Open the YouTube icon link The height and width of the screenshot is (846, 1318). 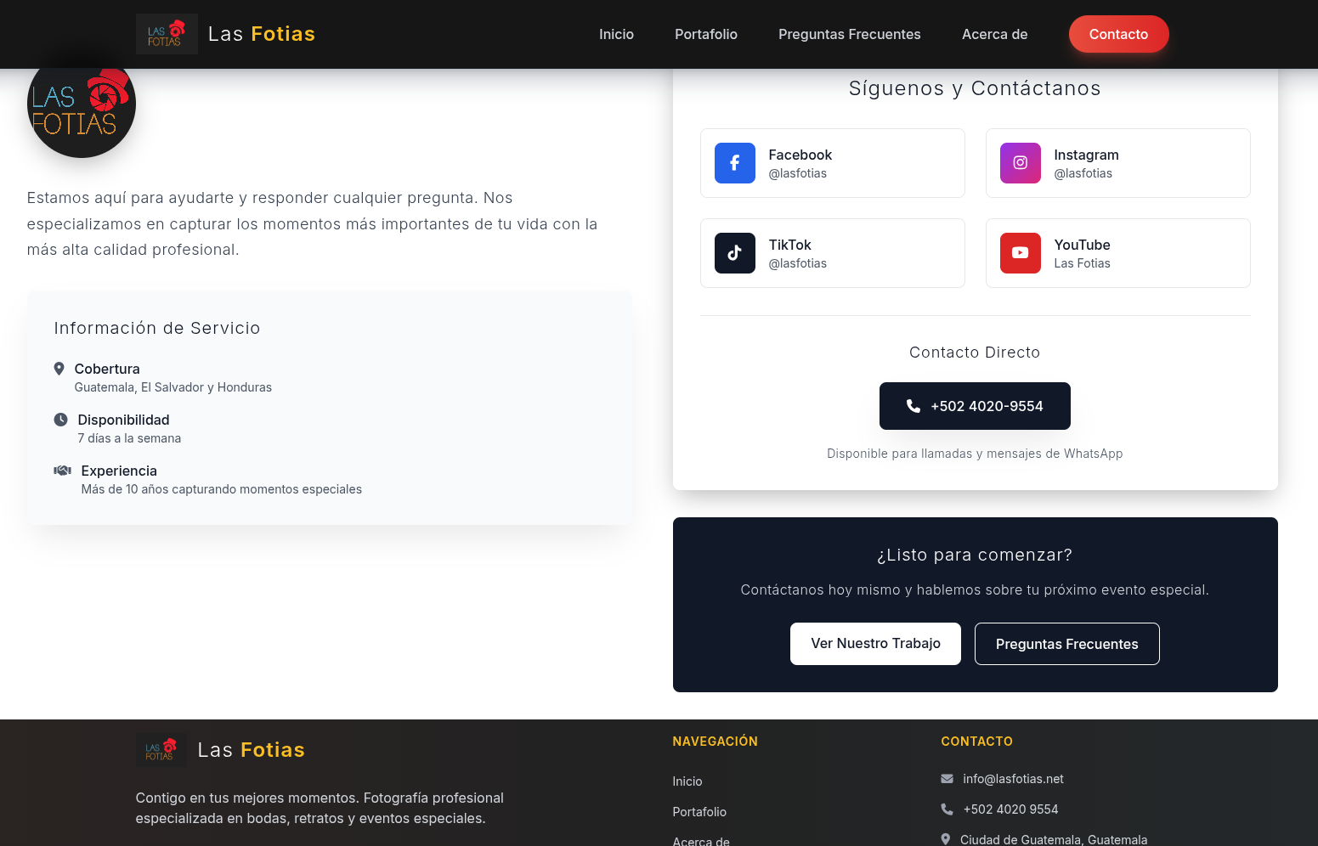[1020, 253]
